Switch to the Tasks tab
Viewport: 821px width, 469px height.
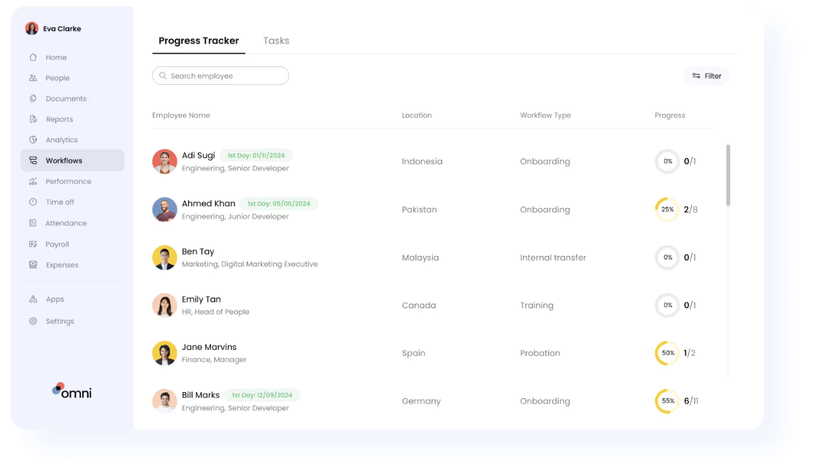coord(276,41)
